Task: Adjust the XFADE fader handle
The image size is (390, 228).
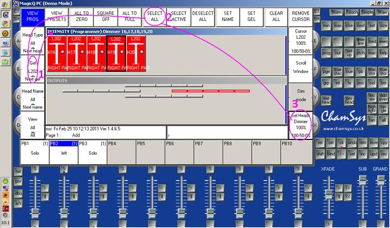Action: 329,194
